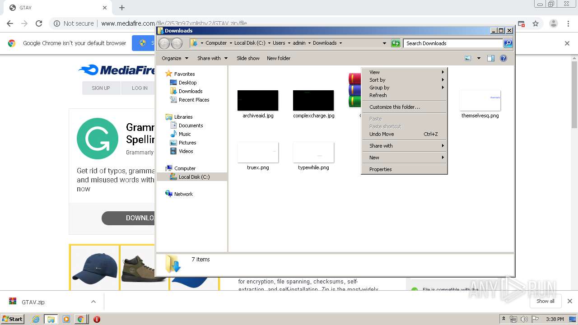Select the Favorites star in navigation pane
578x325 pixels.
[169, 74]
